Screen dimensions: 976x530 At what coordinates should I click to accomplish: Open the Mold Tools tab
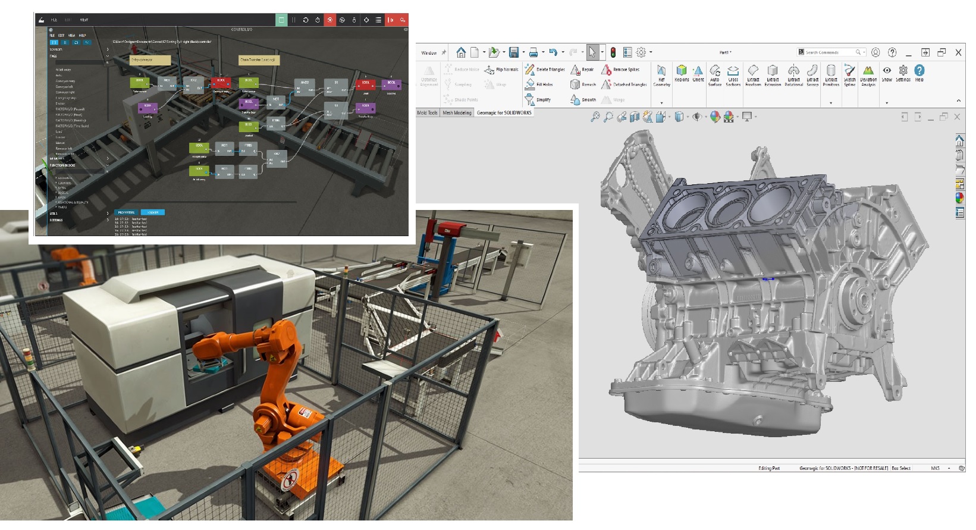click(x=427, y=112)
